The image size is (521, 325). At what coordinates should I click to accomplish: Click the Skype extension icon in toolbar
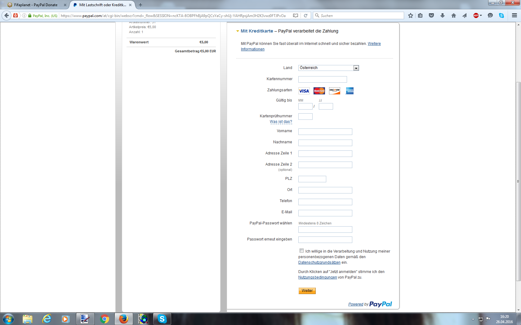[x=501, y=15]
